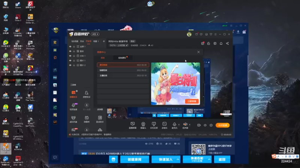Viewport: 300px width, 168px height.
Task: Open the 歌词助手 tool
Action: [100, 119]
